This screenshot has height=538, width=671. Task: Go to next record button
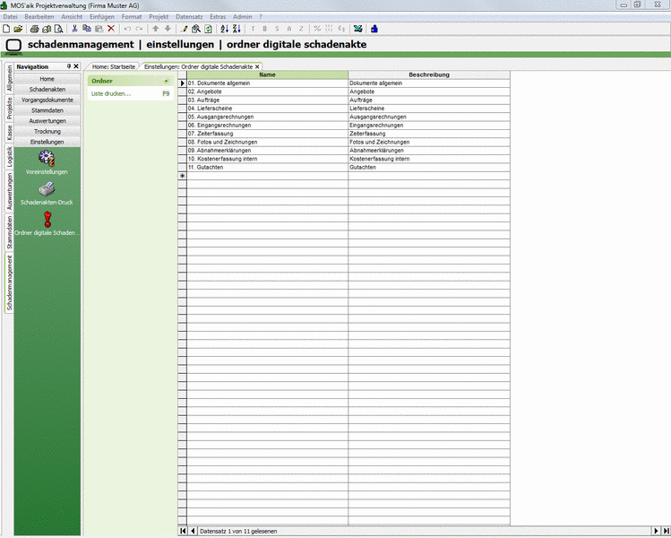656,531
